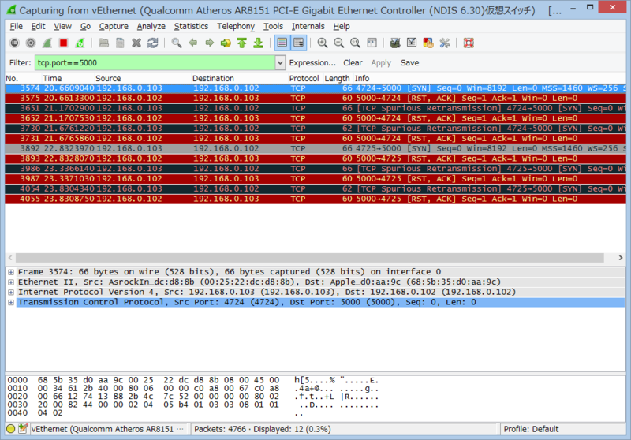Open the Capture menu
The width and height of the screenshot is (631, 440).
click(x=114, y=27)
